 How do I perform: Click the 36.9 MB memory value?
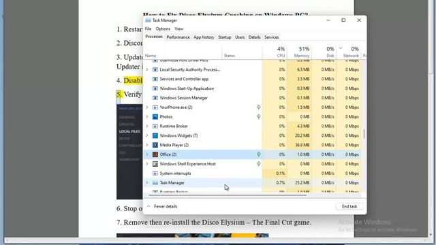click(303, 145)
